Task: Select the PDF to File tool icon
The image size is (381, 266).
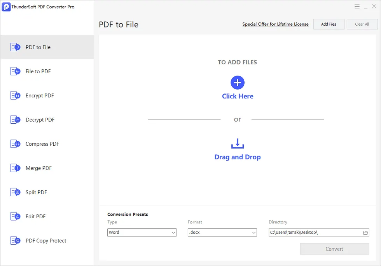Action: point(15,47)
